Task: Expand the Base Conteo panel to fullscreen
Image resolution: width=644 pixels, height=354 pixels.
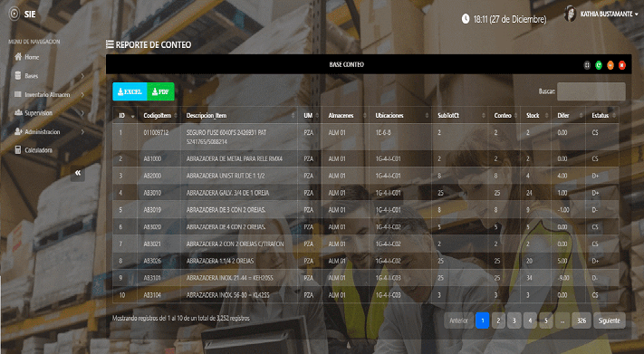Action: pos(587,65)
